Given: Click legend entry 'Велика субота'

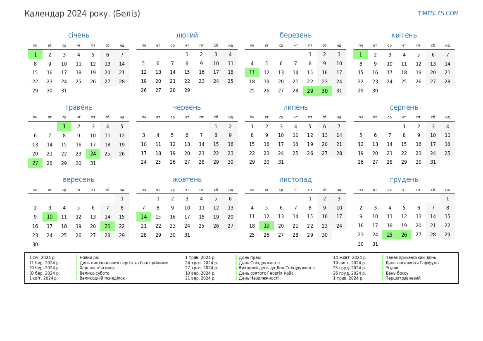Looking at the screenshot, I should (x=94, y=273).
